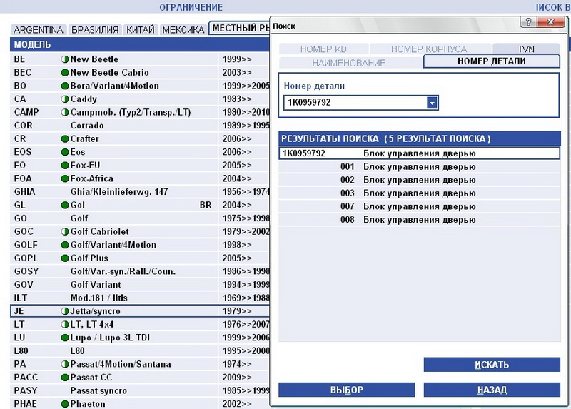Image resolution: width=571 pixels, height=409 pixels.
Task: Click the green status icon for Passat CC
Action: (65, 378)
